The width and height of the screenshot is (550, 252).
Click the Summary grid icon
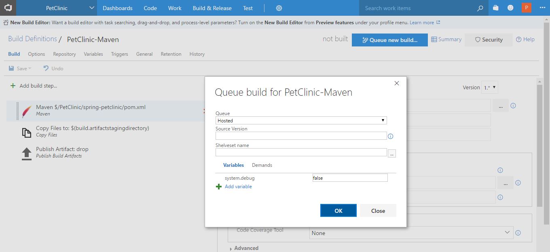pyautogui.click(x=434, y=39)
